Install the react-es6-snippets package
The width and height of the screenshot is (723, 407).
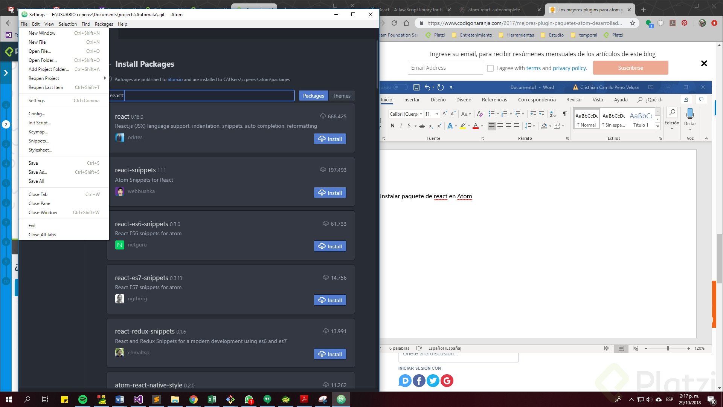tap(330, 246)
